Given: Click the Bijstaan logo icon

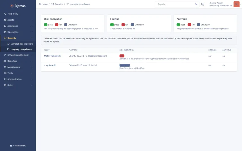Looking at the screenshot, I should click(12, 6).
